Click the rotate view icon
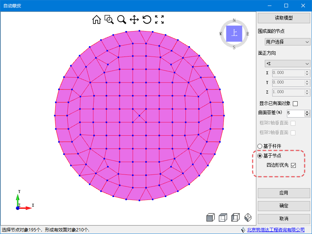This screenshot has width=312, height=234. click(x=147, y=20)
